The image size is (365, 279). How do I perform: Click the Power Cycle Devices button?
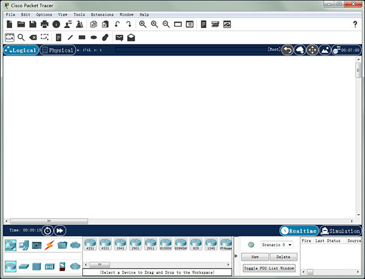pyautogui.click(x=47, y=231)
